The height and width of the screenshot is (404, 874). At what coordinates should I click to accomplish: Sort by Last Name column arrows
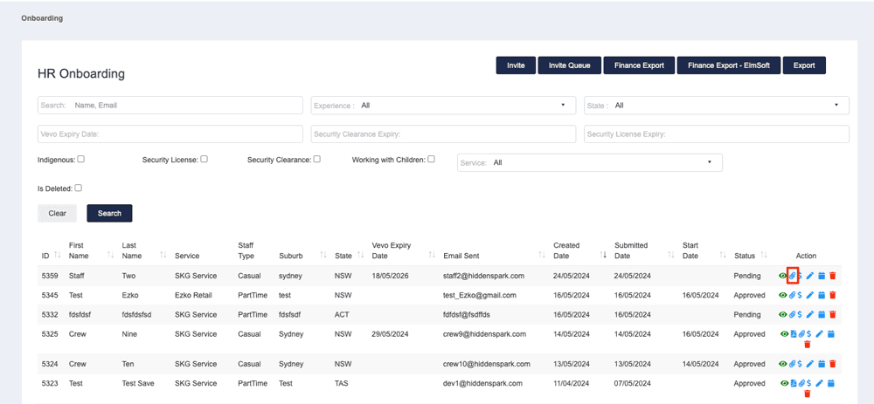point(163,255)
